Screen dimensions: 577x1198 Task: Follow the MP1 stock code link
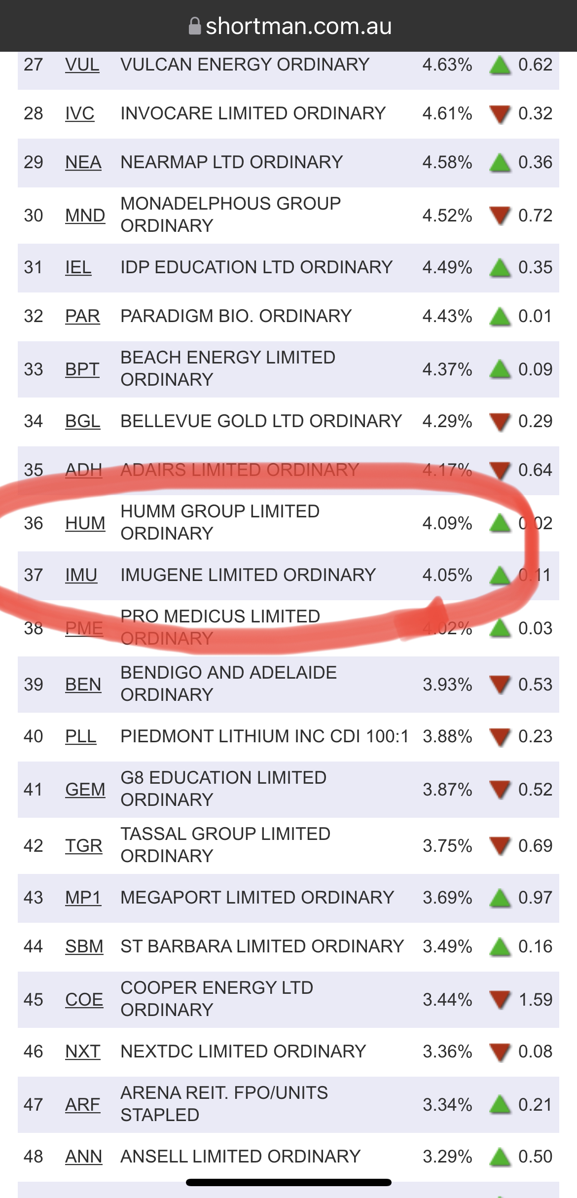[83, 898]
